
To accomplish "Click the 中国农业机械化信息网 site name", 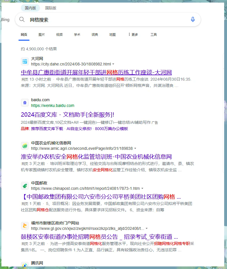I will [x=51, y=143].
